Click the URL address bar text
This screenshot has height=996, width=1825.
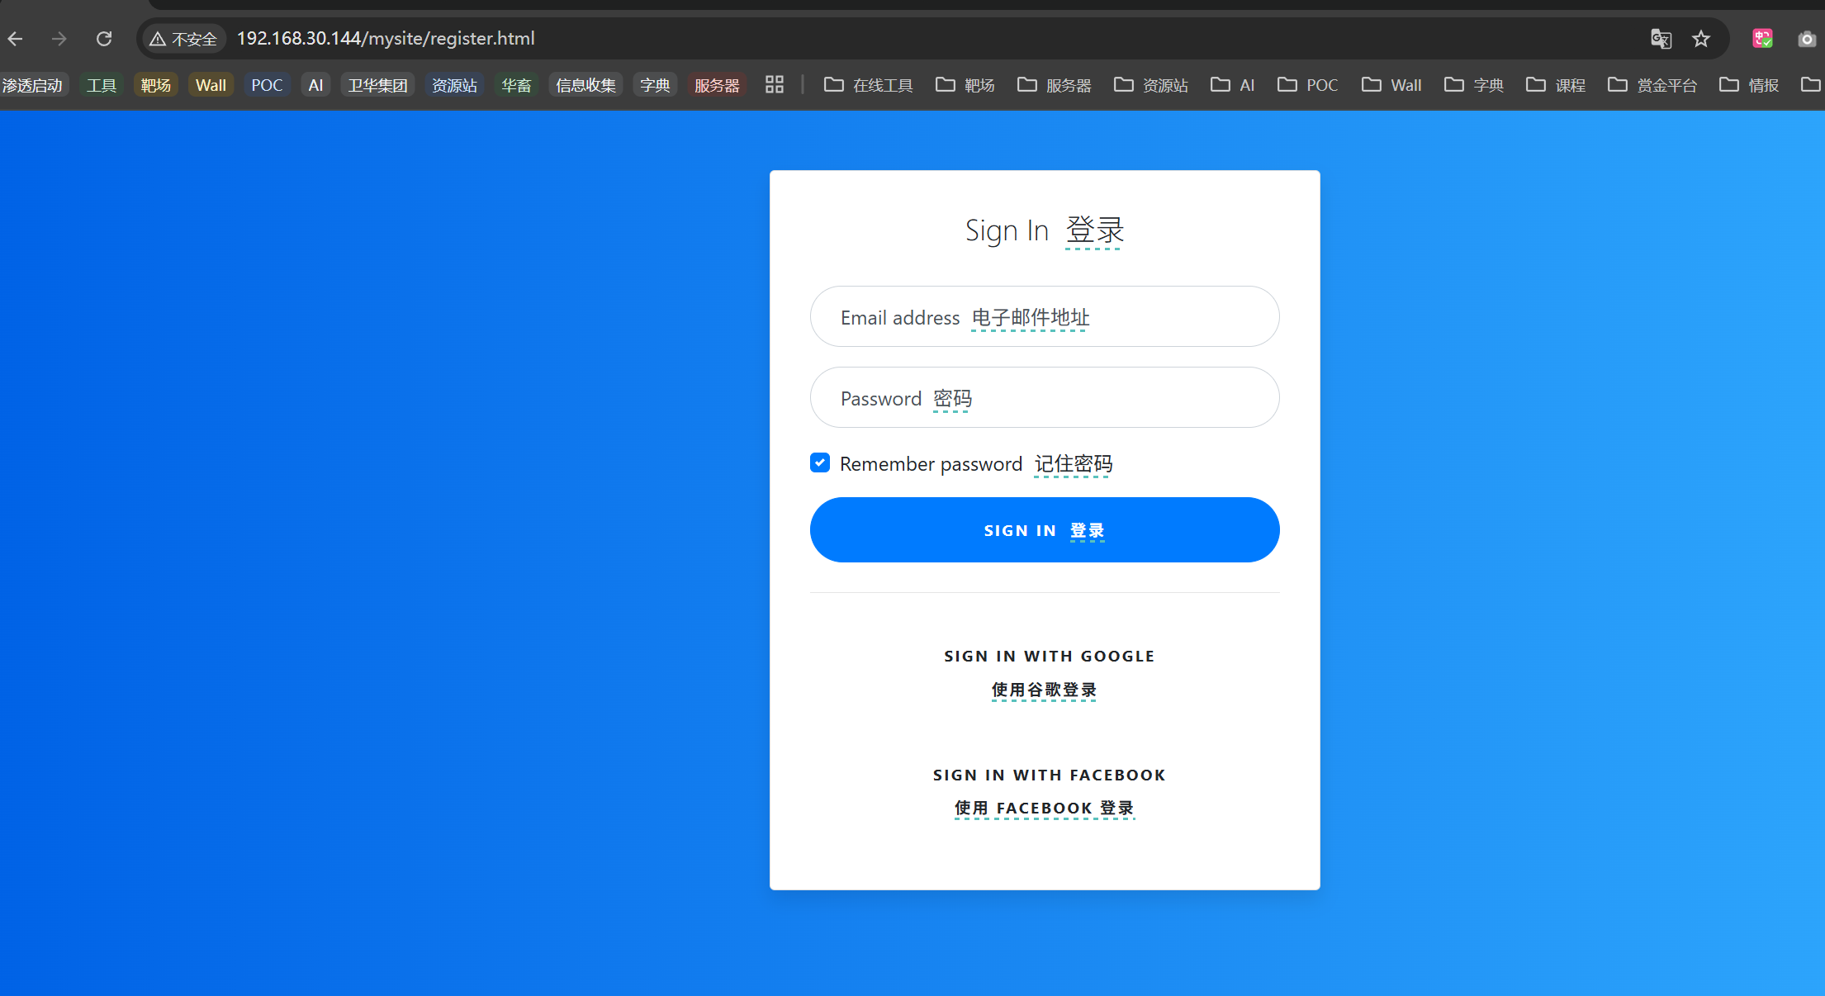[386, 39]
